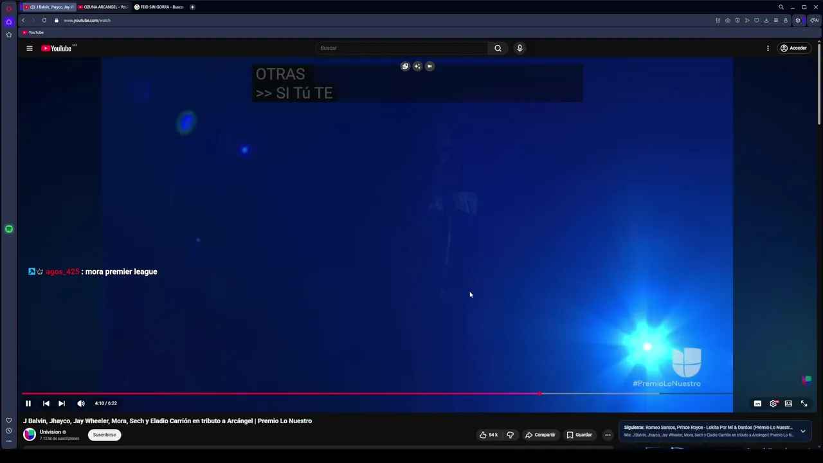Subscribe with the Suscribirse button

point(104,435)
